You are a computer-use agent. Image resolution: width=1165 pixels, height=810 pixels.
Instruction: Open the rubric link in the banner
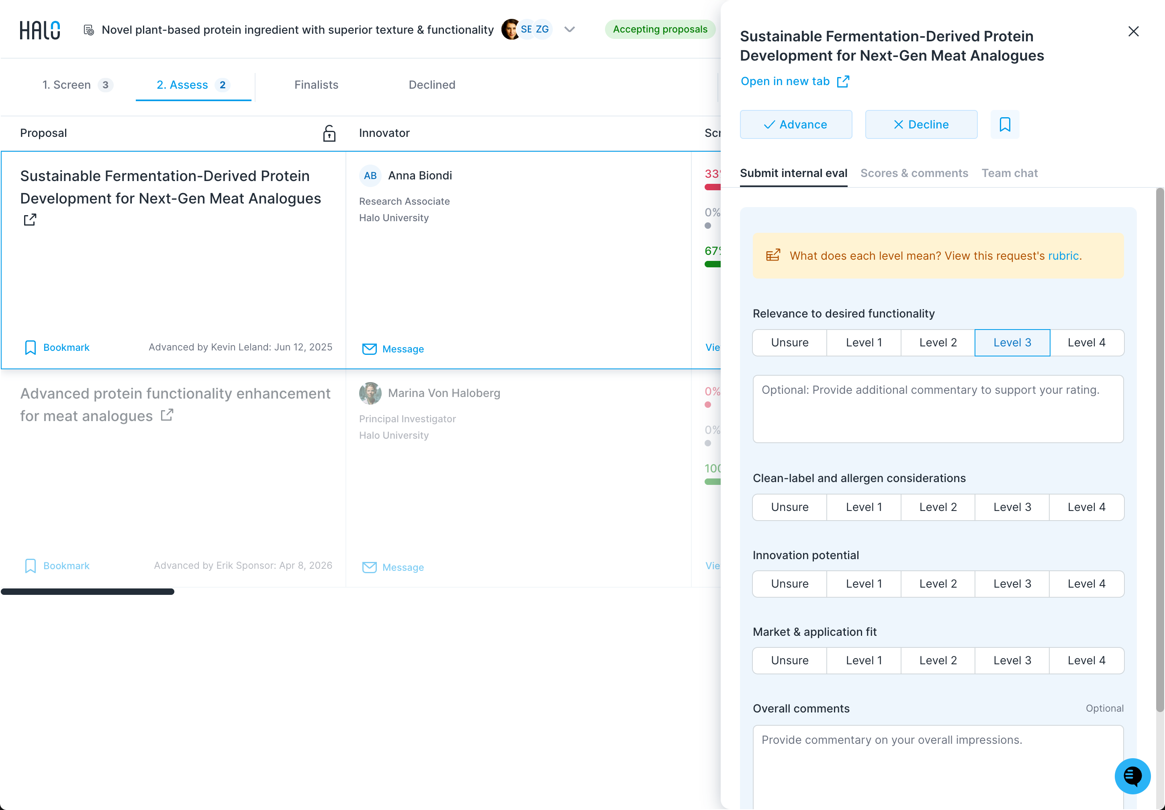pyautogui.click(x=1063, y=256)
